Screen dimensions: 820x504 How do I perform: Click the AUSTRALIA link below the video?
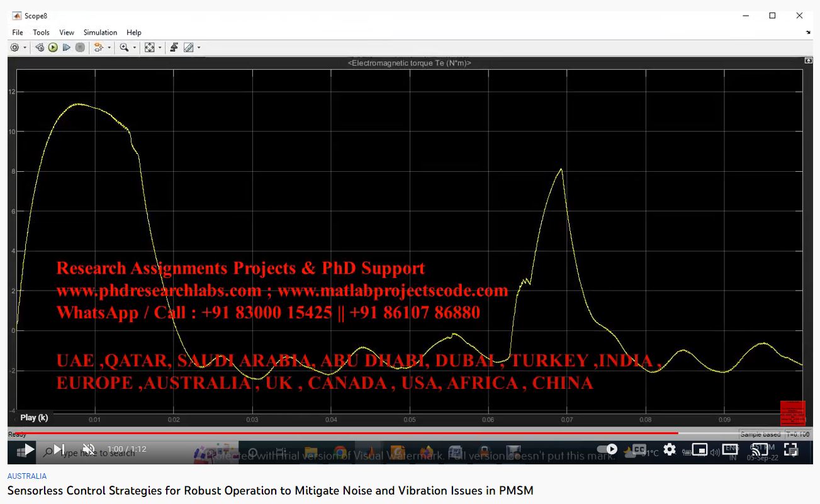27,476
